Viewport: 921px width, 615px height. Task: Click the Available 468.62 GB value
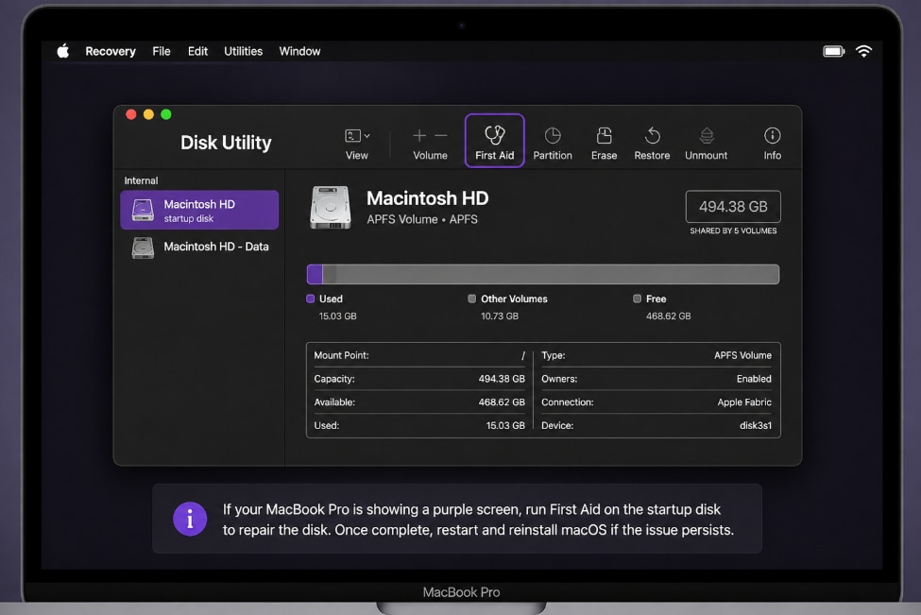pyautogui.click(x=502, y=401)
